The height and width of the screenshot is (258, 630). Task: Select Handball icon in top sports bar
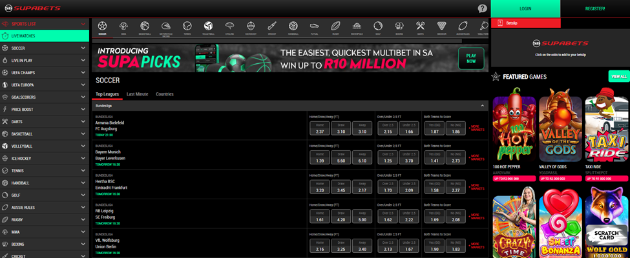[293, 26]
